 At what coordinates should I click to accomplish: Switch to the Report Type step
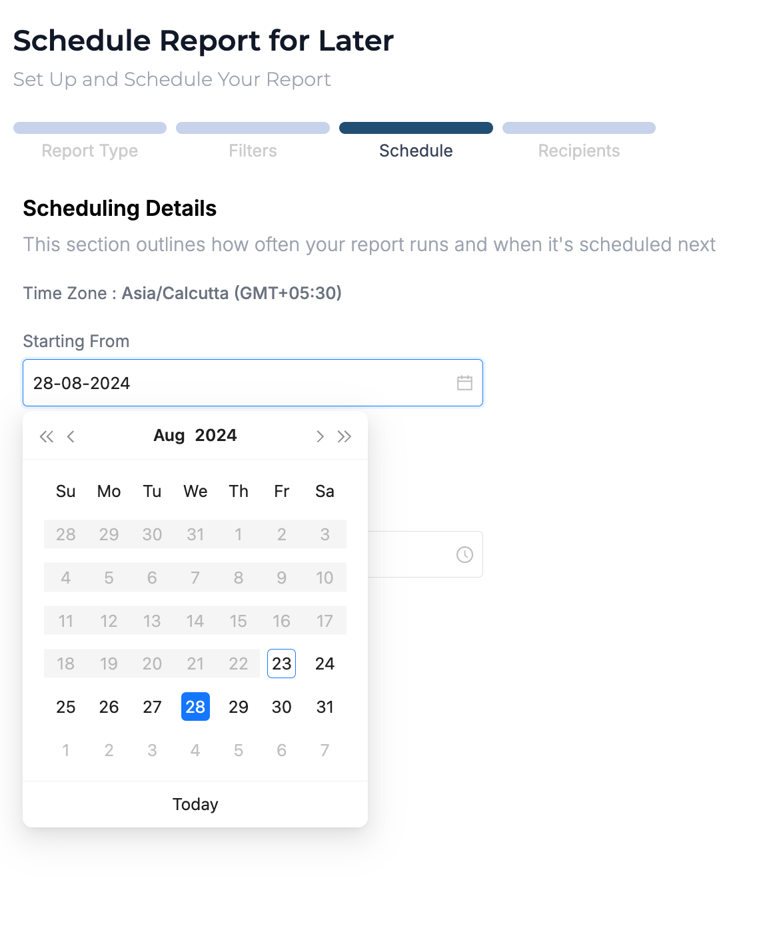pyautogui.click(x=90, y=151)
